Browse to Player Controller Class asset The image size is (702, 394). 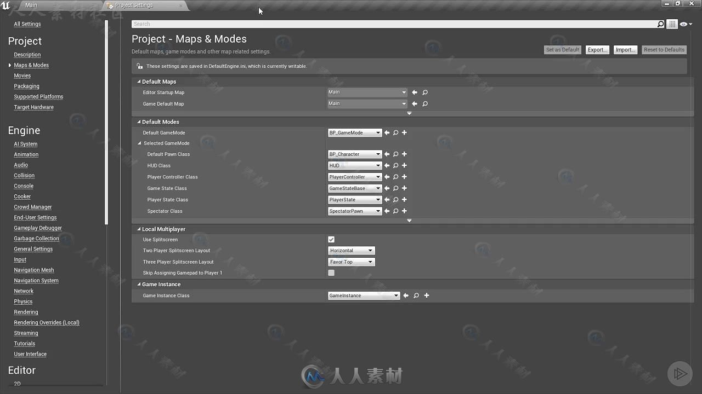click(x=395, y=177)
